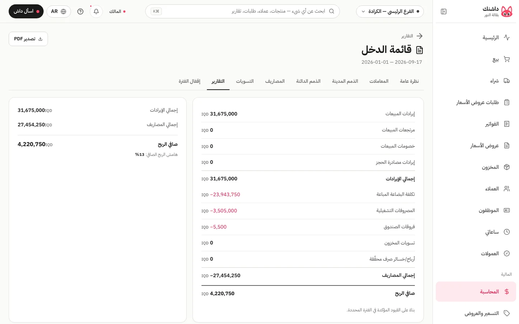This screenshot has height=324, width=519.
Task: Collapse the sidebar panel icon
Action: pyautogui.click(x=444, y=12)
